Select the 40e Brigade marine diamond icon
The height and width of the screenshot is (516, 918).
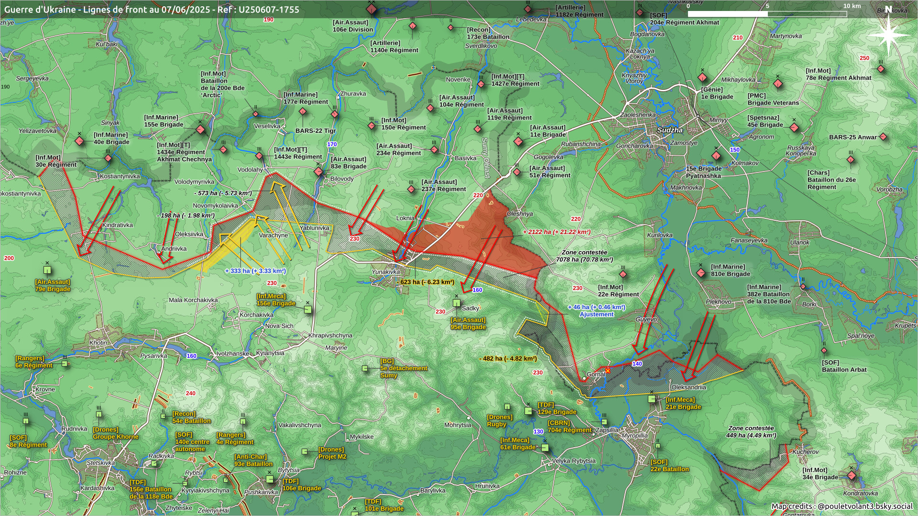coord(80,141)
